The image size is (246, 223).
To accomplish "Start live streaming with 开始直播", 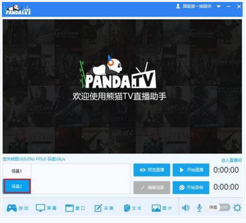I will (191, 170).
